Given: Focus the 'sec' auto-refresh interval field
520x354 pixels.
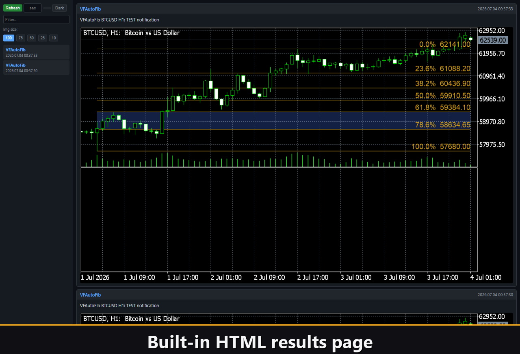Looking at the screenshot, I should coord(32,8).
